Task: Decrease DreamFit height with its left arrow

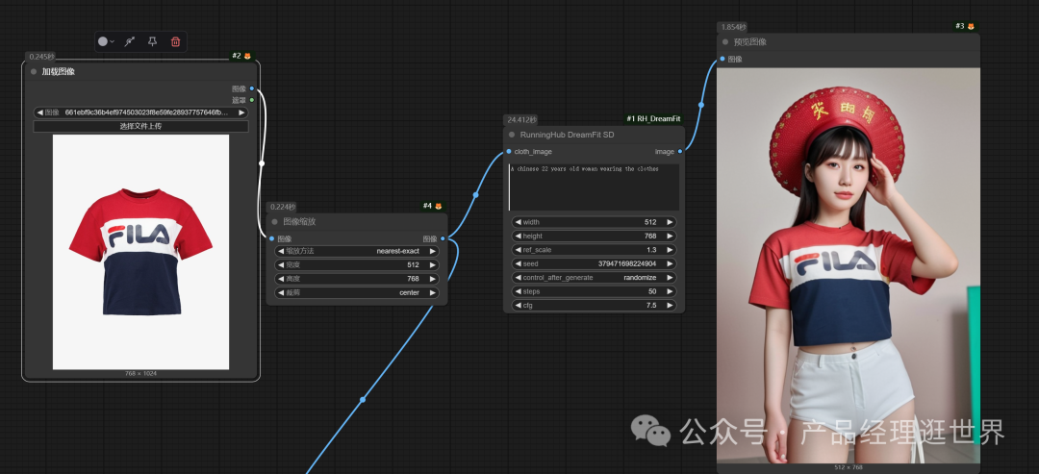Action: coord(519,236)
